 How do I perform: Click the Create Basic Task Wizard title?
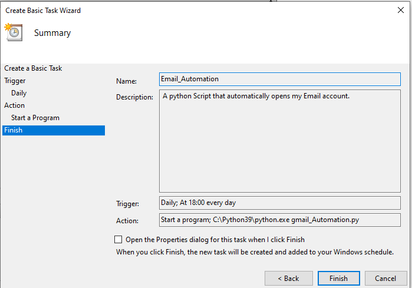[43, 11]
